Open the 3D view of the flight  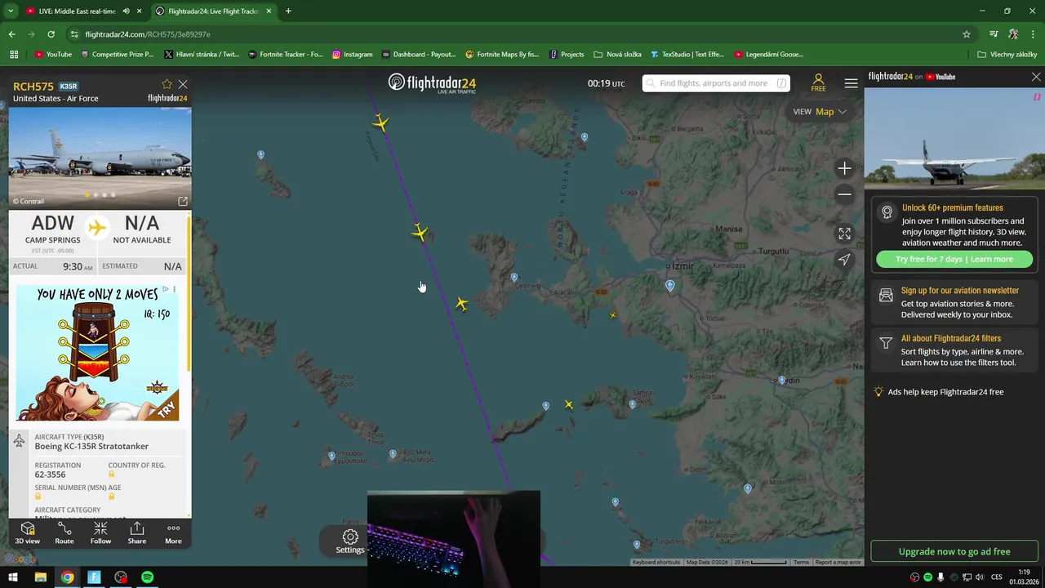click(27, 533)
